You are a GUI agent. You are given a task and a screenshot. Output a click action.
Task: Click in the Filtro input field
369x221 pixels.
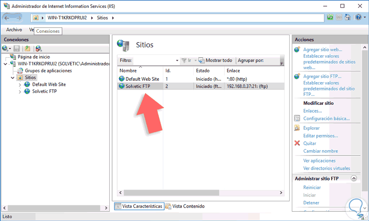tap(154, 60)
